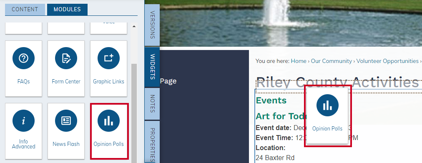Switch to the CONTENT tab

(25, 10)
